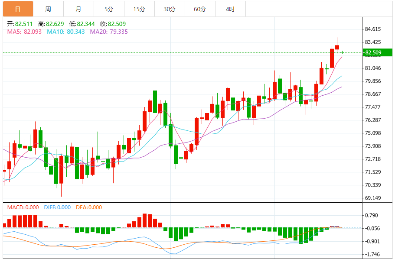Viewport: 395px width, 259px height.
Task: Click the 69.149 price axis label
Action: coord(373,198)
